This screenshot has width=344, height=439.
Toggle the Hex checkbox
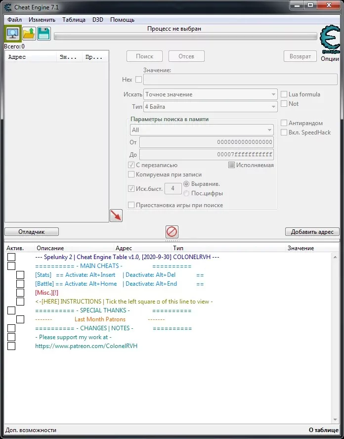[x=138, y=80]
